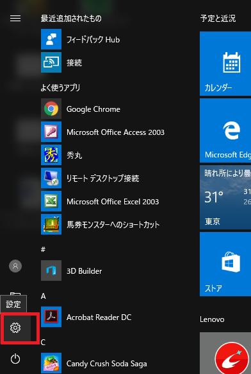251x374 pixels.
Task: Open Settings via the gear icon
Action: coord(15,328)
